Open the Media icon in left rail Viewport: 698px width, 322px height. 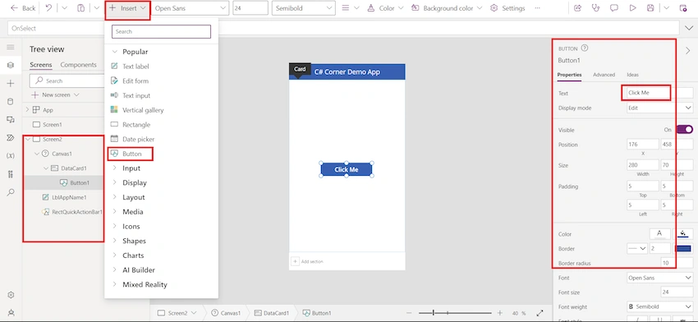coord(11,119)
